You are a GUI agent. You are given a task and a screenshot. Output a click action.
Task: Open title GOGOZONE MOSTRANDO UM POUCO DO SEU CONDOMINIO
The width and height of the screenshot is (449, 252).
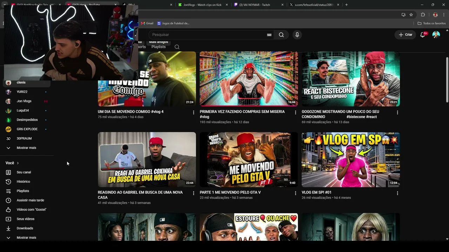pos(340,114)
